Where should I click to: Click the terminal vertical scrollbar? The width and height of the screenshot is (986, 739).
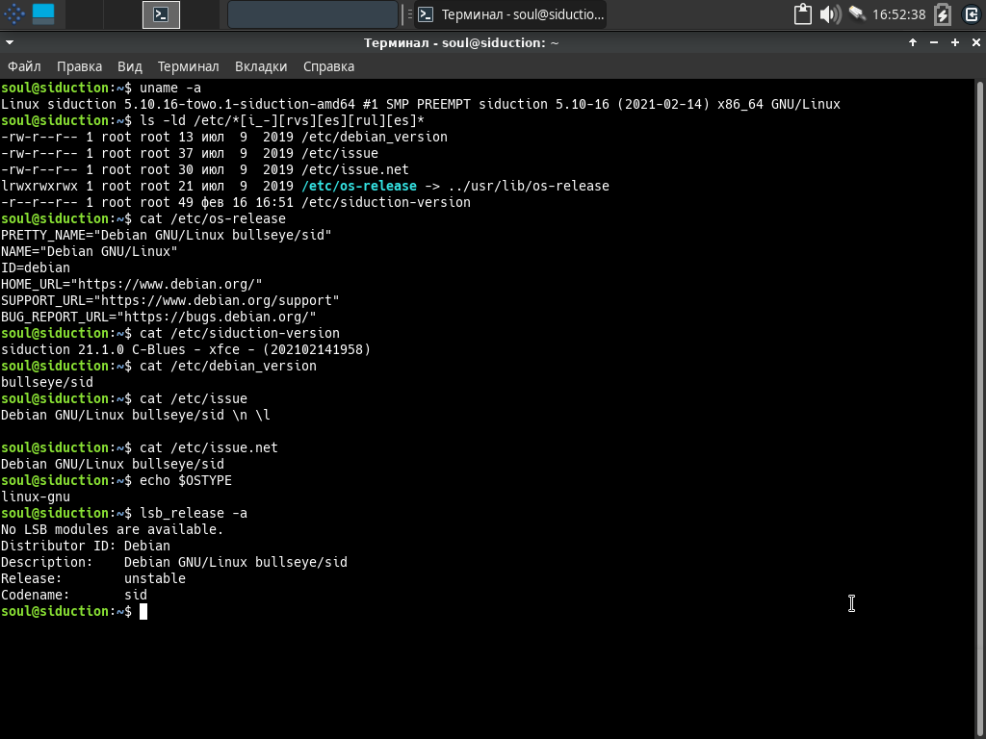tap(979, 408)
